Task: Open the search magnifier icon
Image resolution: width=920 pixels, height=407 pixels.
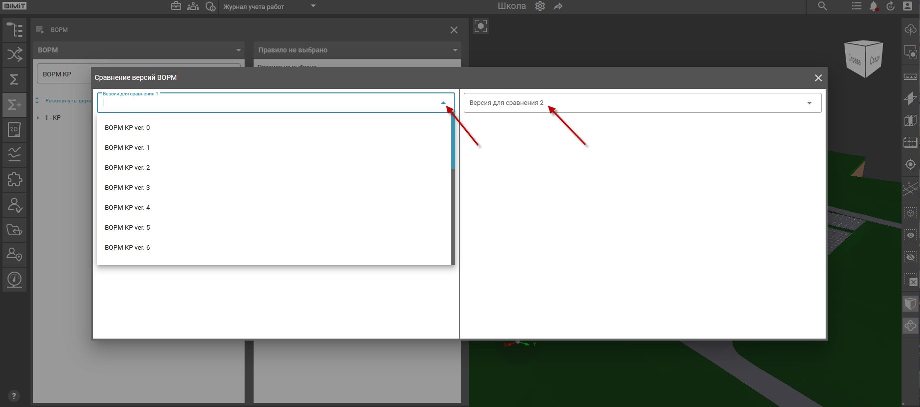Action: (823, 6)
